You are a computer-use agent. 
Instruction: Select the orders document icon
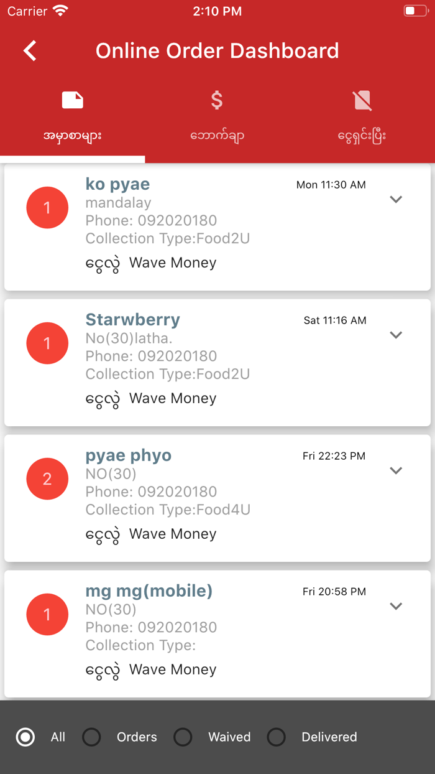pyautogui.click(x=73, y=100)
